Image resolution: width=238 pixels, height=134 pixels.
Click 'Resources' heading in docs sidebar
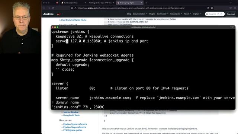click(x=65, y=120)
